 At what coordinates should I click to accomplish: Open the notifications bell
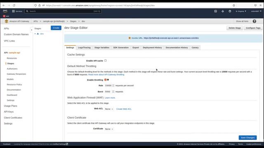[x=223, y=11]
